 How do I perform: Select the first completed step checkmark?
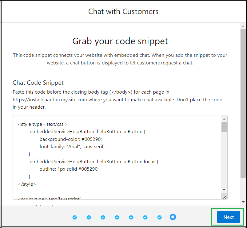point(74,217)
